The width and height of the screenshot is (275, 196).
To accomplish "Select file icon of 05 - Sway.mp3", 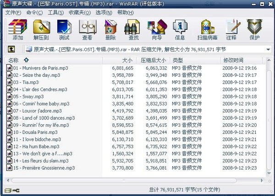I will tap(9, 96).
